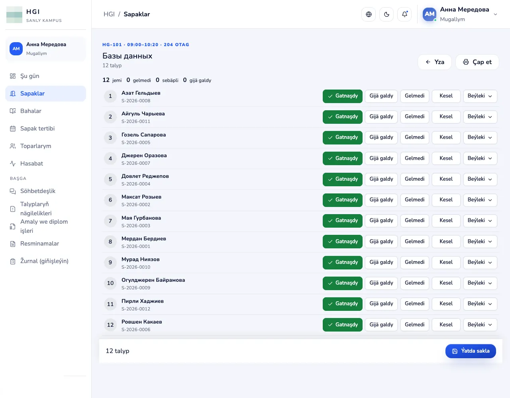This screenshot has height=398, width=510.
Task: Open Beýleki dropdown for Мердан Бердиев
Action: click(x=480, y=242)
